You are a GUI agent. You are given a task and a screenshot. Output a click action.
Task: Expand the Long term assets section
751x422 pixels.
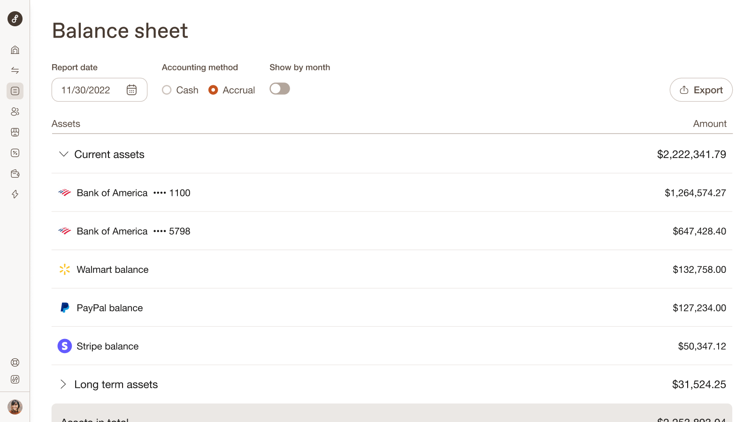pyautogui.click(x=63, y=384)
